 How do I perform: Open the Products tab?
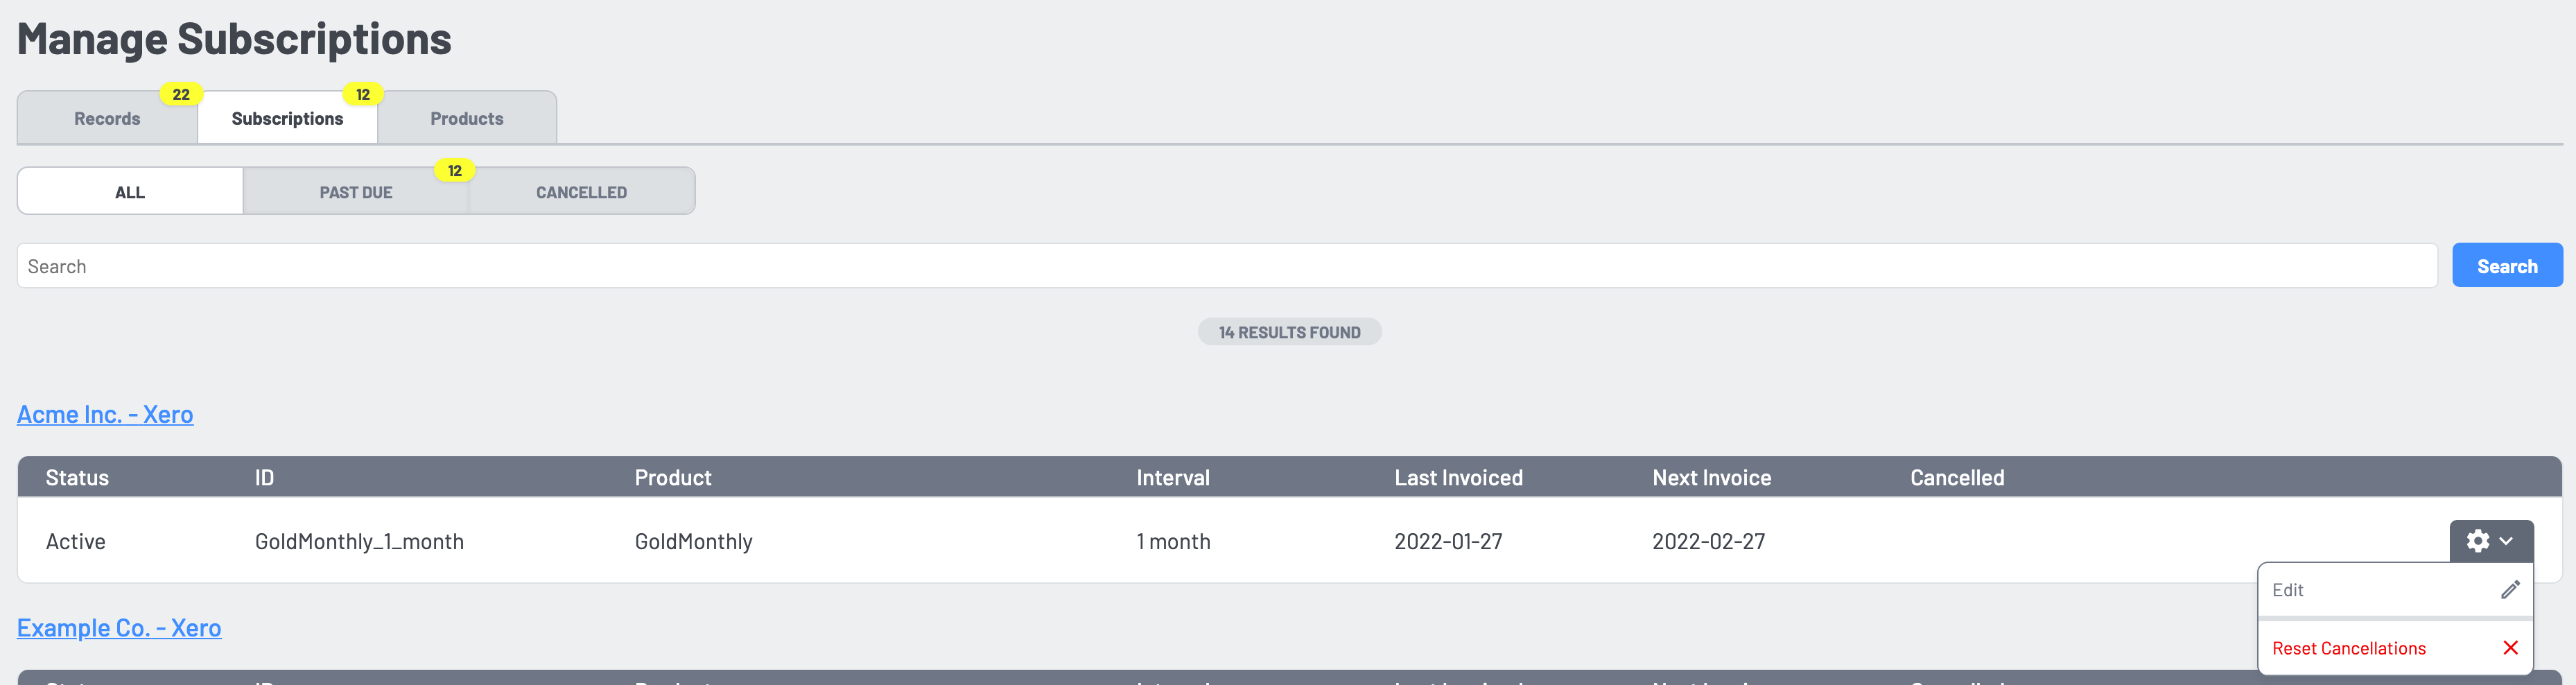point(467,118)
